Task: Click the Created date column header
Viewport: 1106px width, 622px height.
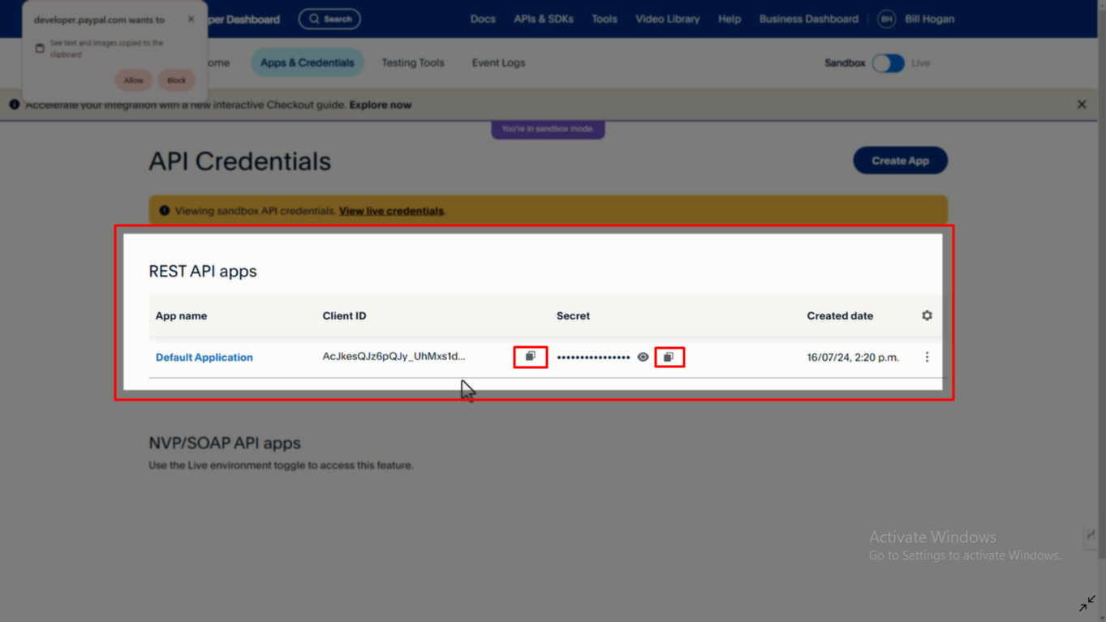Action: click(x=840, y=315)
